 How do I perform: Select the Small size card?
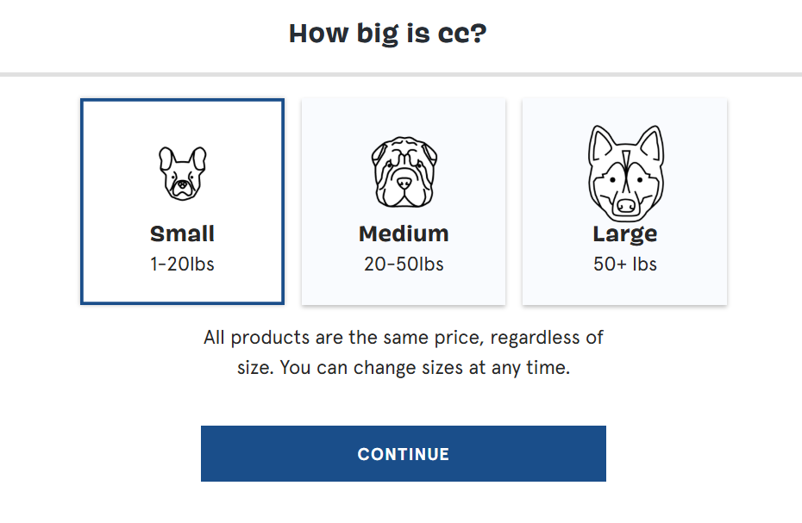point(182,202)
